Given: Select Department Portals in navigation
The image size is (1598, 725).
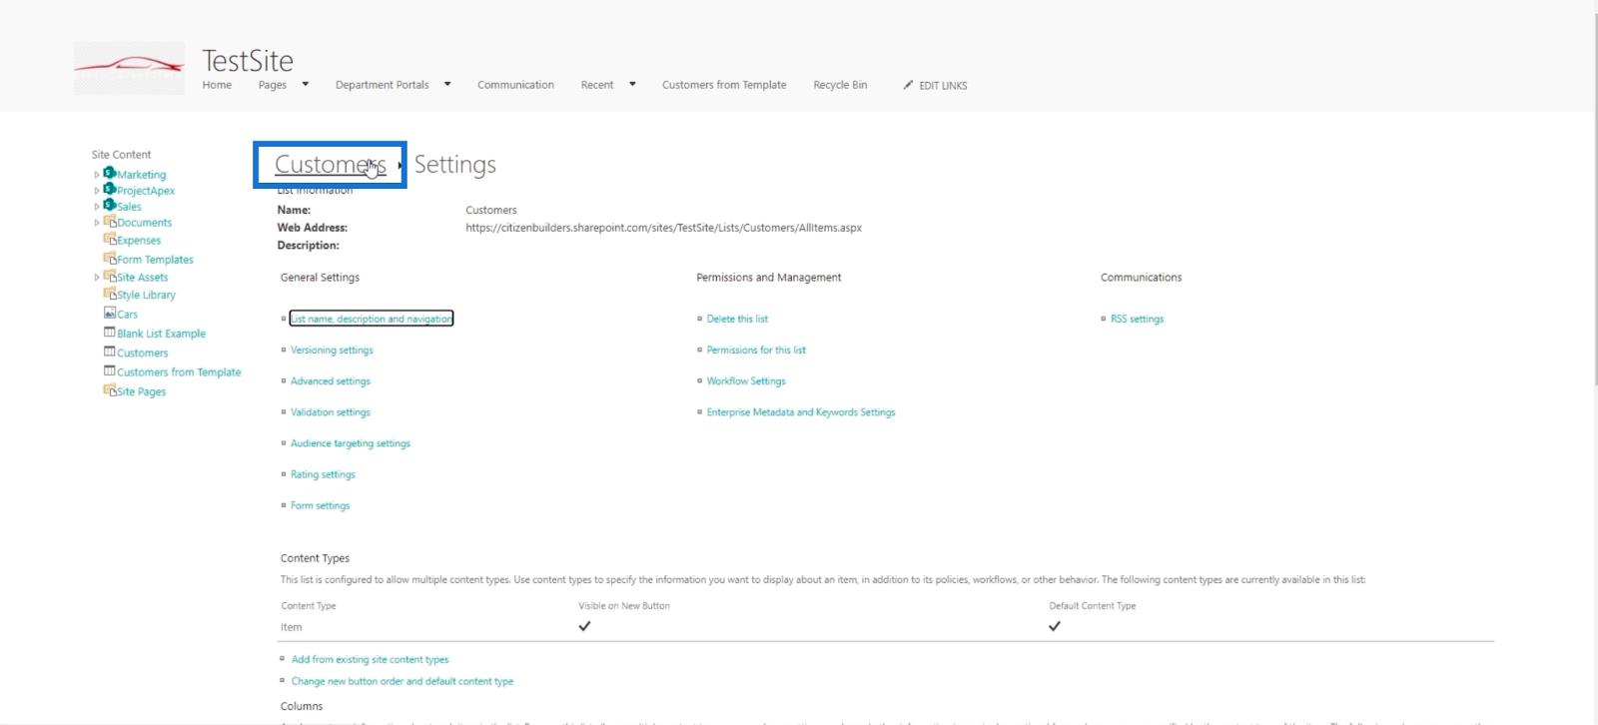Looking at the screenshot, I should coord(382,85).
